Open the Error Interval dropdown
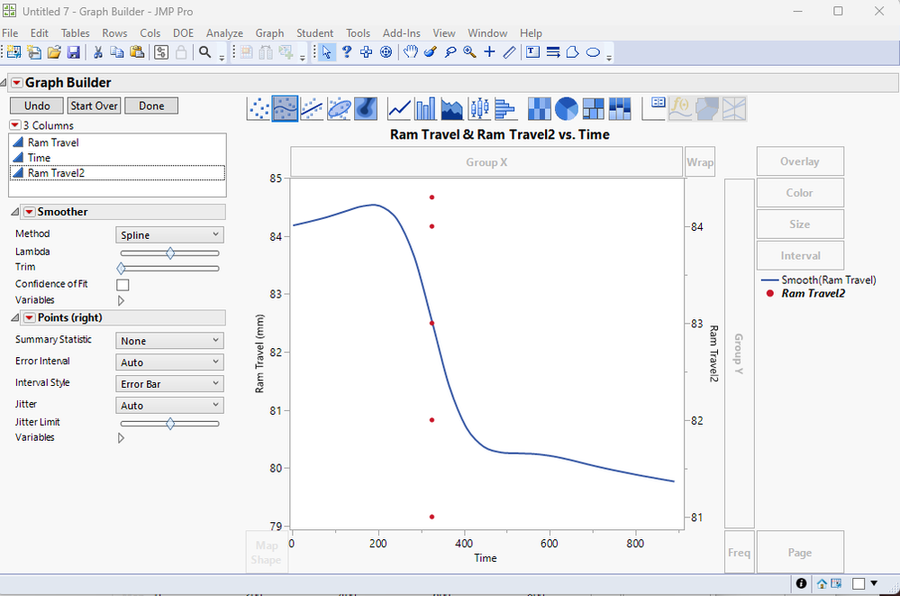Image resolution: width=900 pixels, height=596 pixels. click(x=169, y=362)
